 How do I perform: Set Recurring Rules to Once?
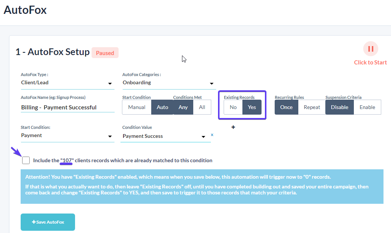(x=286, y=107)
